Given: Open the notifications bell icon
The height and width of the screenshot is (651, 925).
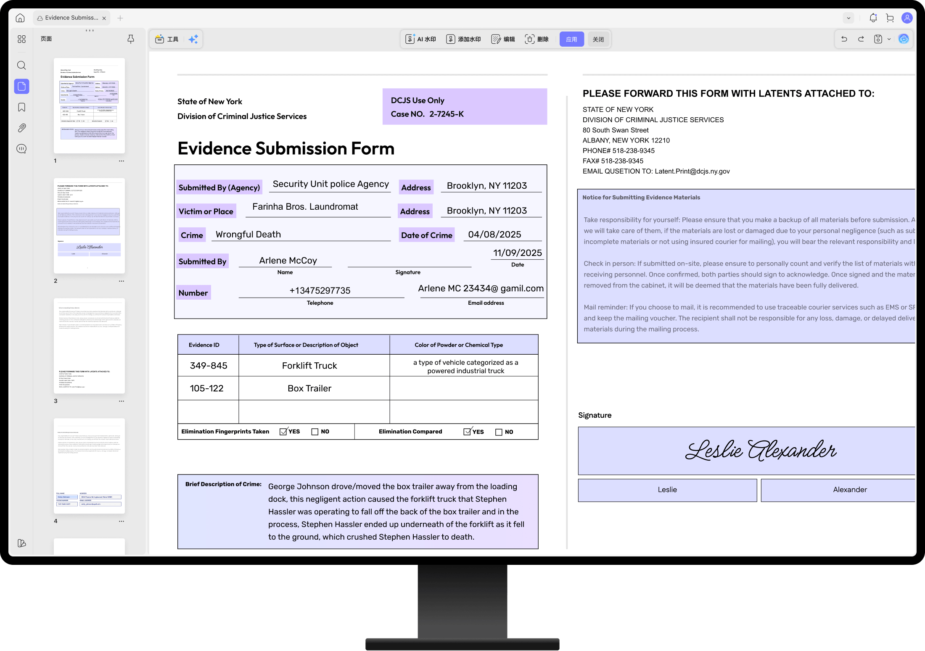Looking at the screenshot, I should [x=873, y=18].
